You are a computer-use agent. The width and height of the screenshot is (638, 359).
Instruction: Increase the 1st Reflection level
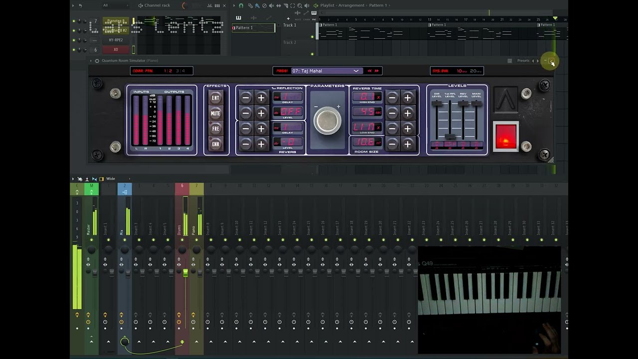pos(261,113)
